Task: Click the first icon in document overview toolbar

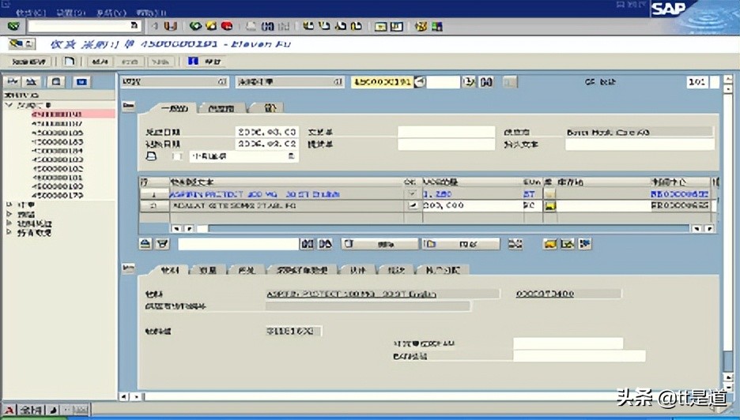Action: (13, 82)
